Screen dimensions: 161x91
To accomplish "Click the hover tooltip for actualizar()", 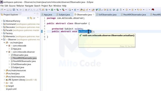I will (x=107, y=40).
